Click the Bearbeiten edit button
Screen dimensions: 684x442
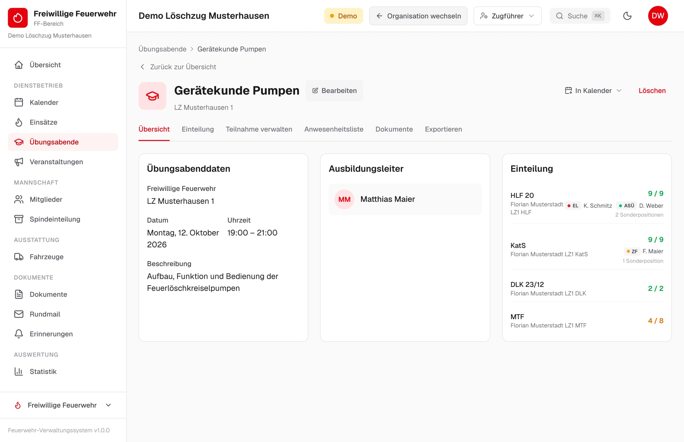coord(335,91)
